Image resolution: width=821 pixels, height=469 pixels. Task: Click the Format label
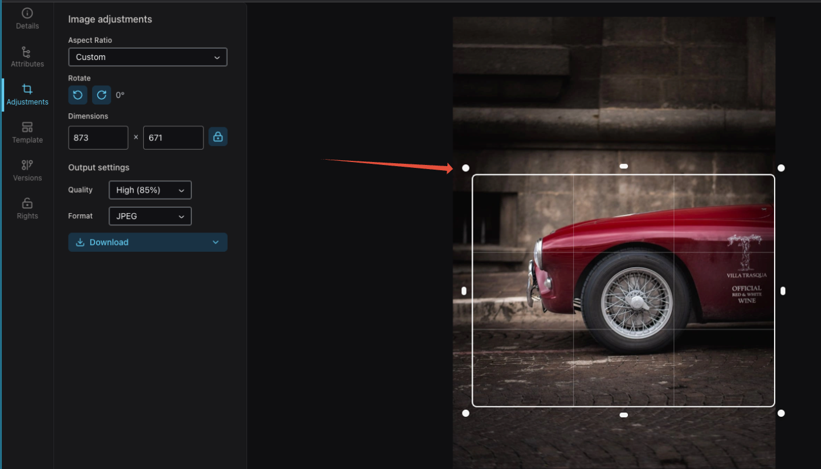[80, 216]
